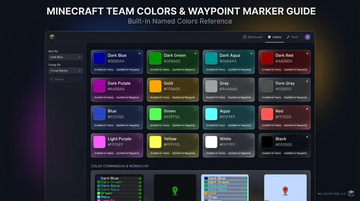Click the search magnifier icon

tap(52, 79)
